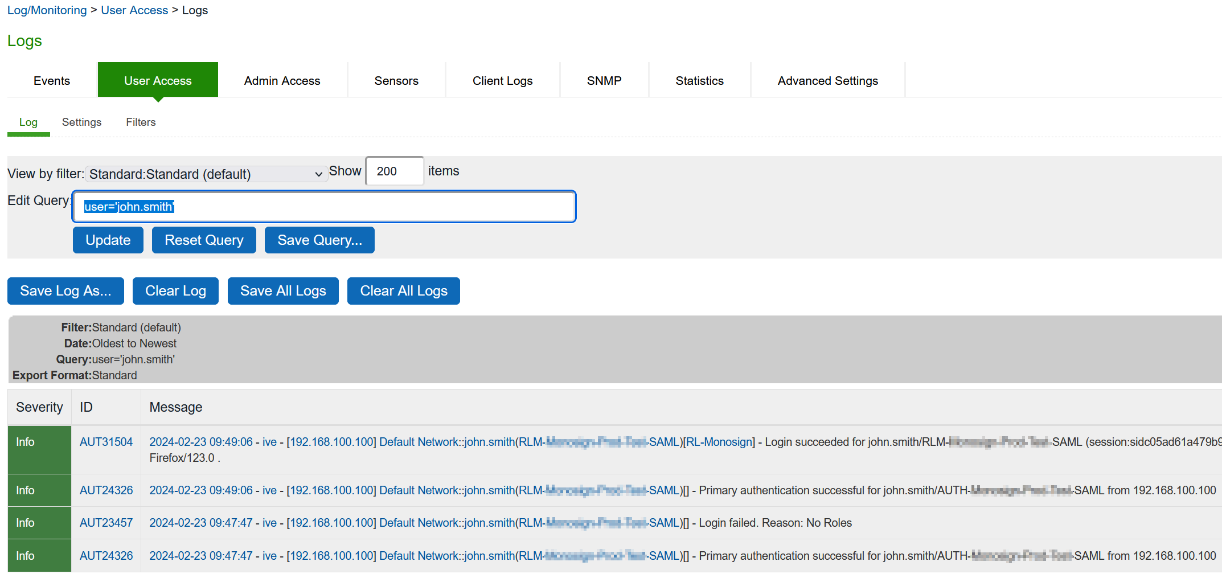Follow the Log/Monitoring breadcrumb link
The width and height of the screenshot is (1222, 578).
pyautogui.click(x=47, y=10)
